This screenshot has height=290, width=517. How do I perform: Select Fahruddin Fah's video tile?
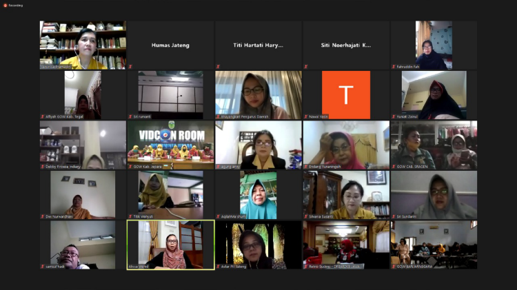pyautogui.click(x=434, y=45)
